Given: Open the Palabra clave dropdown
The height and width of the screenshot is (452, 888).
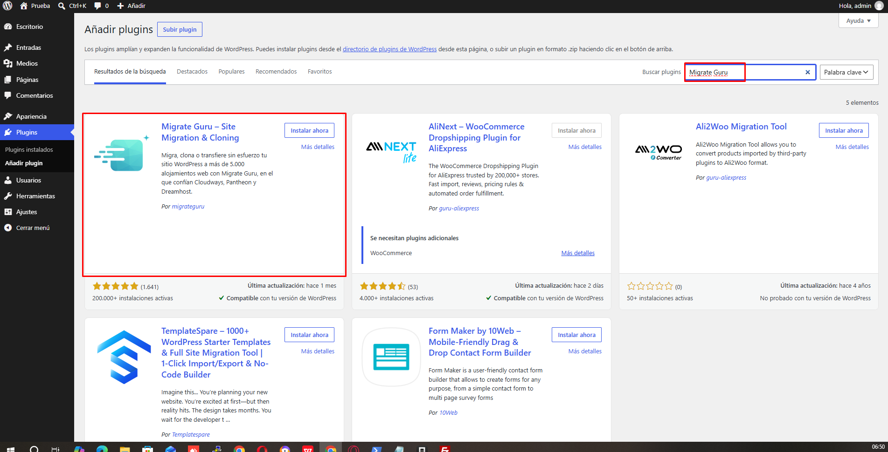Looking at the screenshot, I should click(x=846, y=72).
